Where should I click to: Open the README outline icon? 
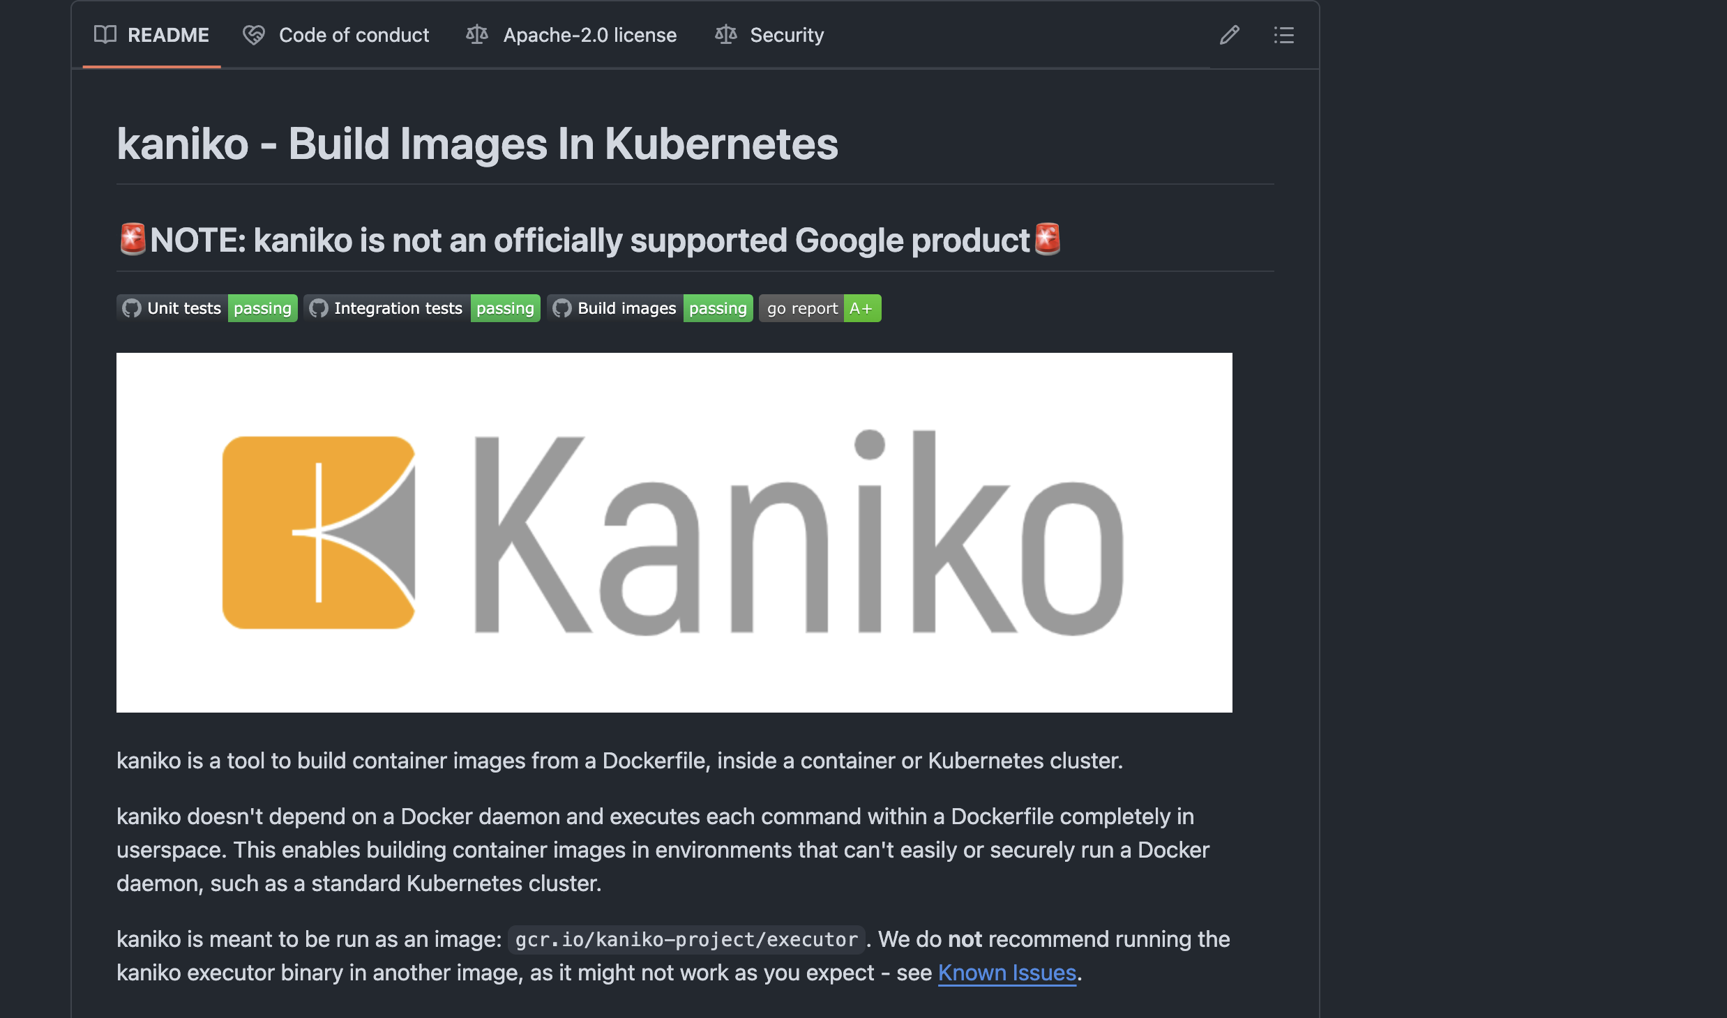1284,35
